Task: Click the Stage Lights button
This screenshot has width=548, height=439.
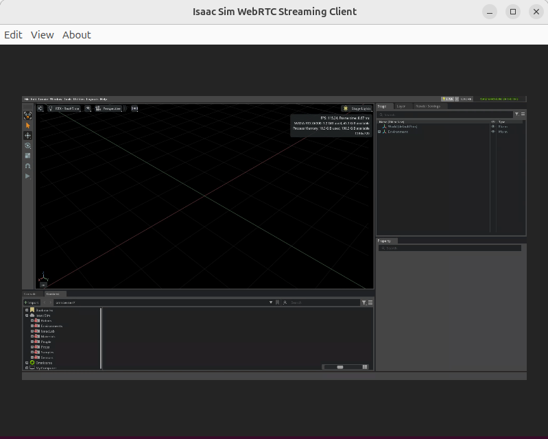Action: [x=357, y=108]
